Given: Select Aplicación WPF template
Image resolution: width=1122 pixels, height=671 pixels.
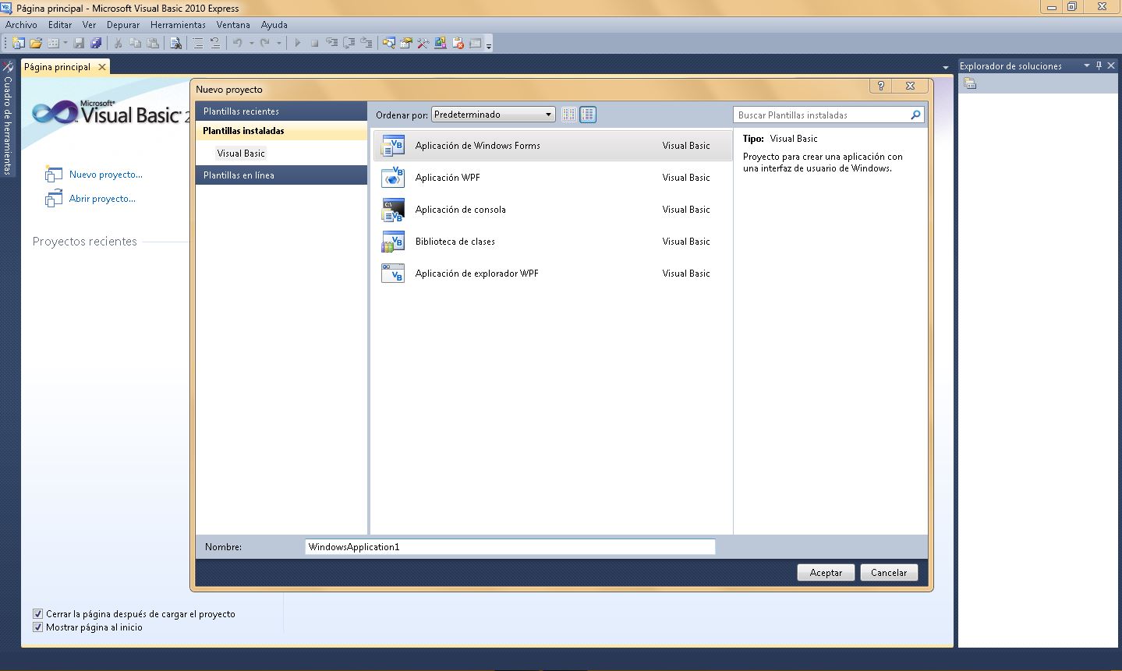Looking at the screenshot, I should pyautogui.click(x=553, y=178).
